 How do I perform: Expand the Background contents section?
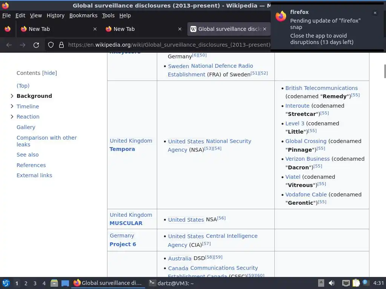coord(12,96)
